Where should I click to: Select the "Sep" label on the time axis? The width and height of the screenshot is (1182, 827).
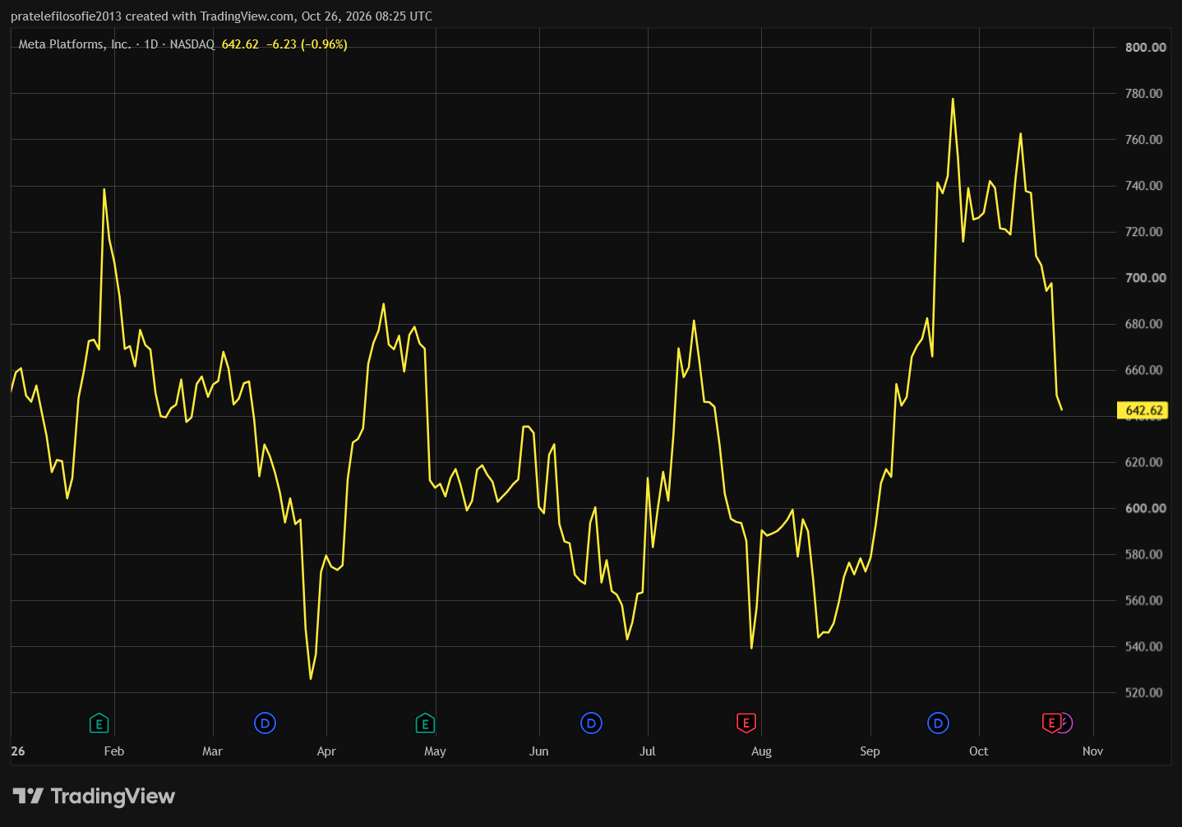point(870,751)
